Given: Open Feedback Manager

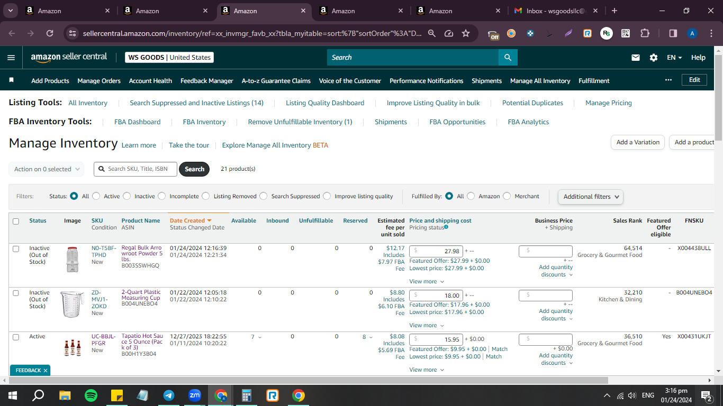Looking at the screenshot, I should pyautogui.click(x=207, y=81).
